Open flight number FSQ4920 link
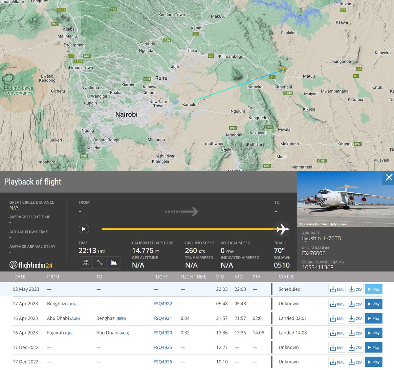 point(163,333)
